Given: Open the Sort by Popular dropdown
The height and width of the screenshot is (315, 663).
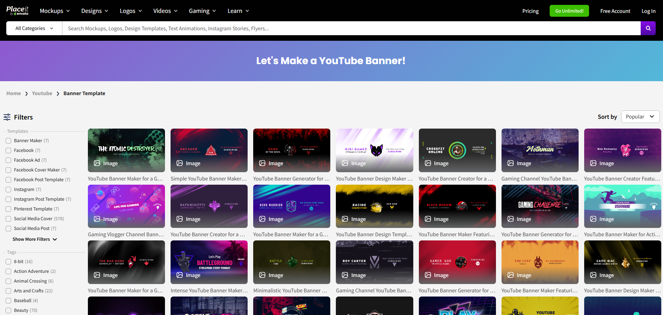Looking at the screenshot, I should point(640,116).
